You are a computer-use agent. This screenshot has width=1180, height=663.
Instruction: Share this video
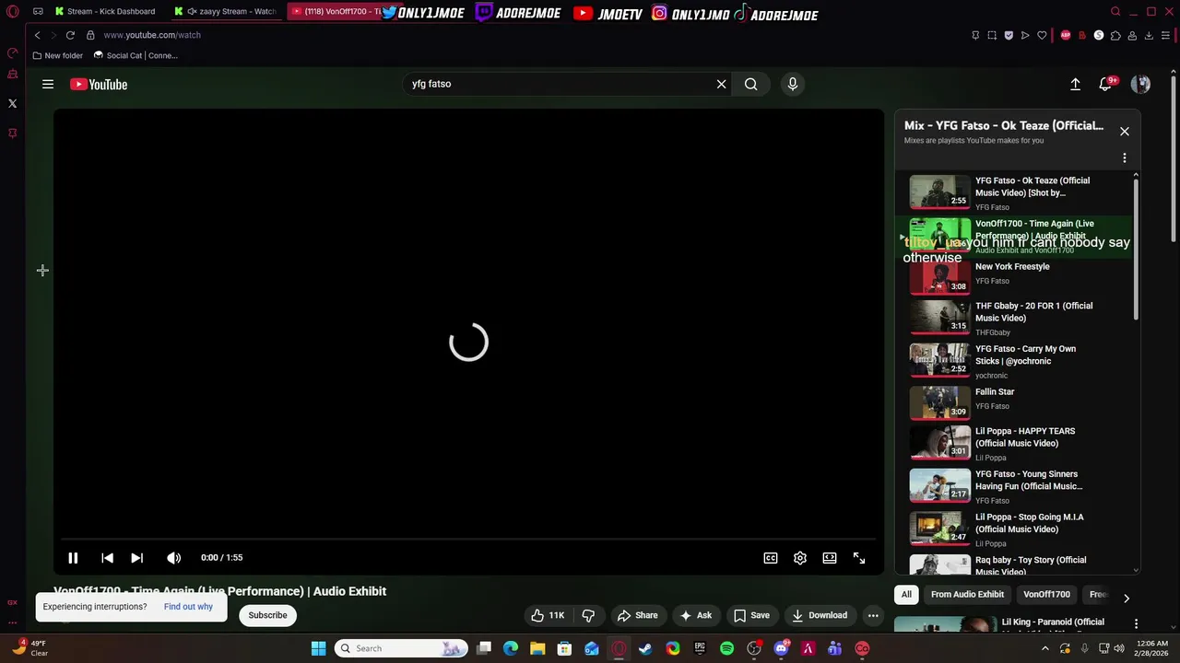[638, 615]
